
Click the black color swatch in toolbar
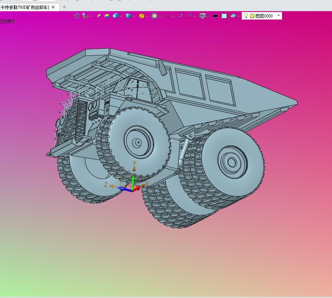click(215, 16)
